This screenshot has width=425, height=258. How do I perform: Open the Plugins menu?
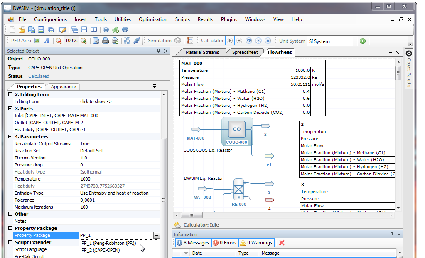point(229,19)
